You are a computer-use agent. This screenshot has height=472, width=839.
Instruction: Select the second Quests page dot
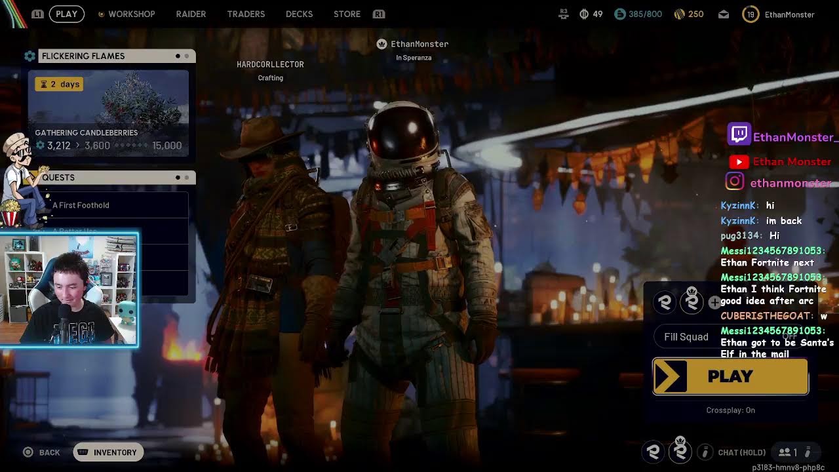[186, 178]
